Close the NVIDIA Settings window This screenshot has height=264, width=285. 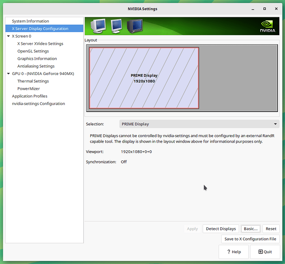pos(276,9)
